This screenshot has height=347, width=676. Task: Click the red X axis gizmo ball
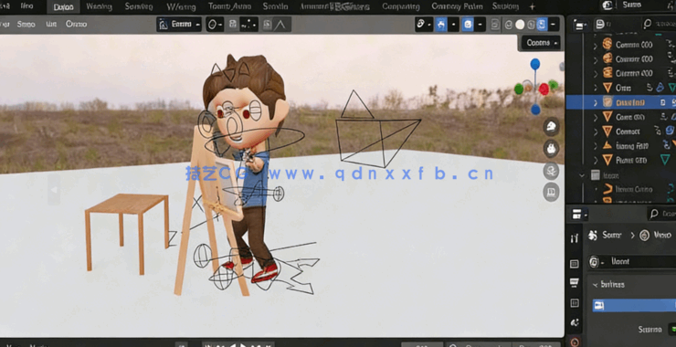pyautogui.click(x=544, y=89)
